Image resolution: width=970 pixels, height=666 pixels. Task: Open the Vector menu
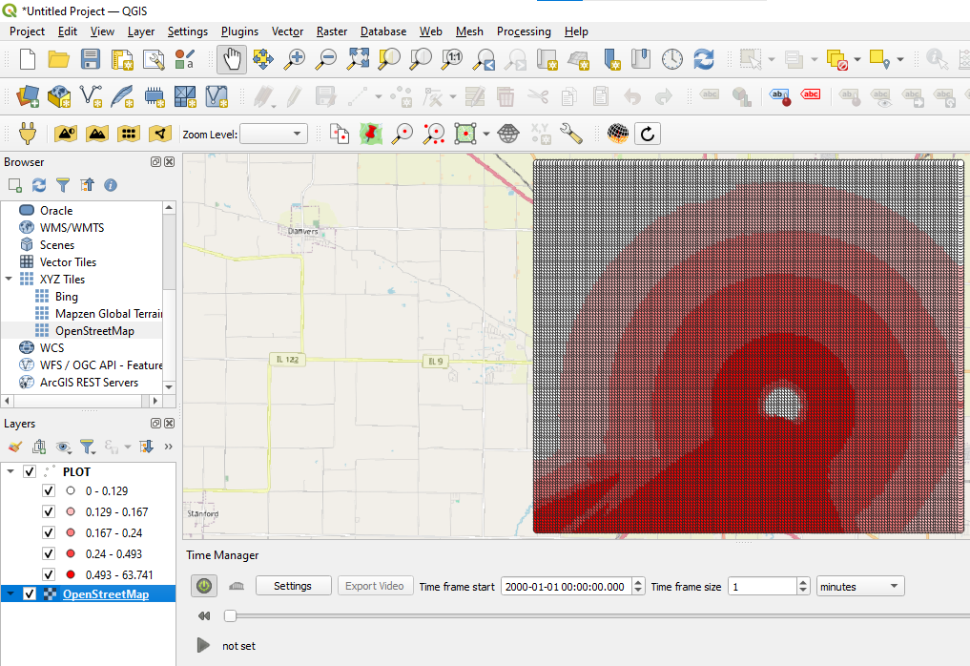click(x=287, y=31)
